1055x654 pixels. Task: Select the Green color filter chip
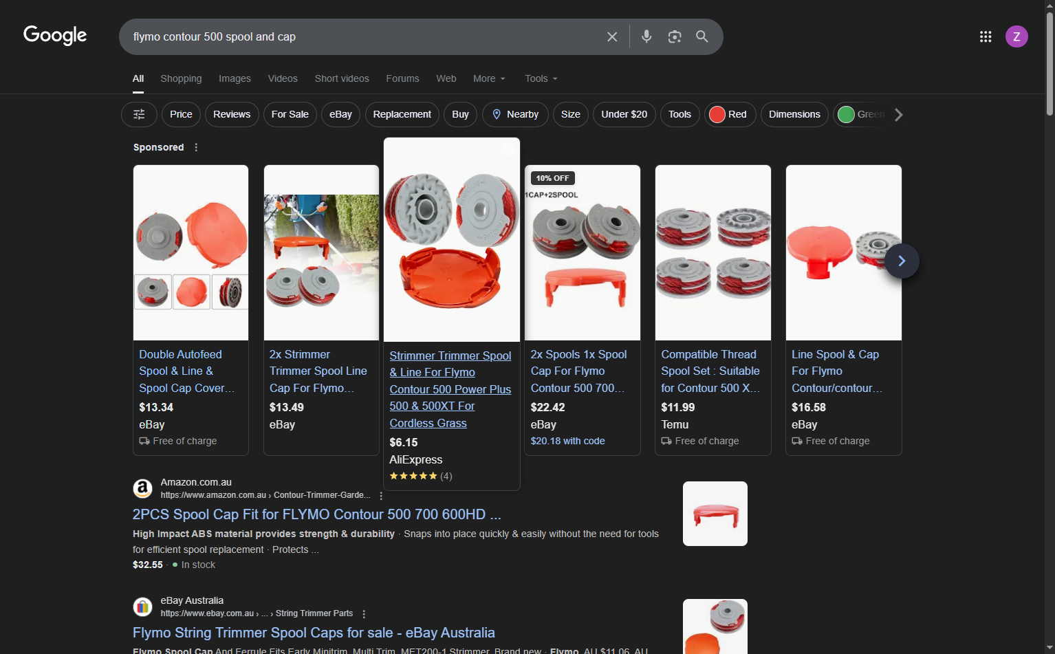point(860,114)
